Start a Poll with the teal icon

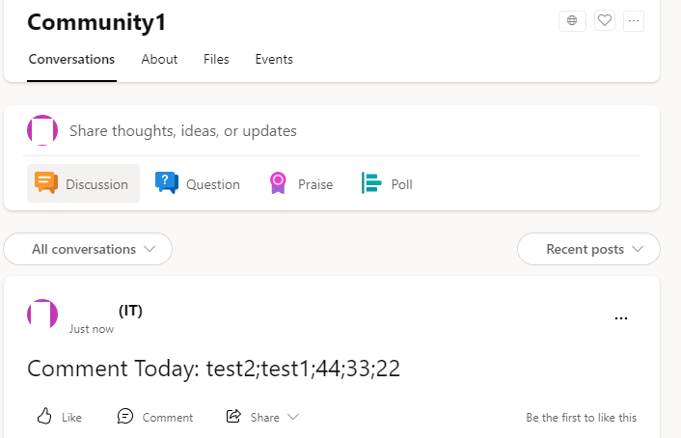coord(371,183)
